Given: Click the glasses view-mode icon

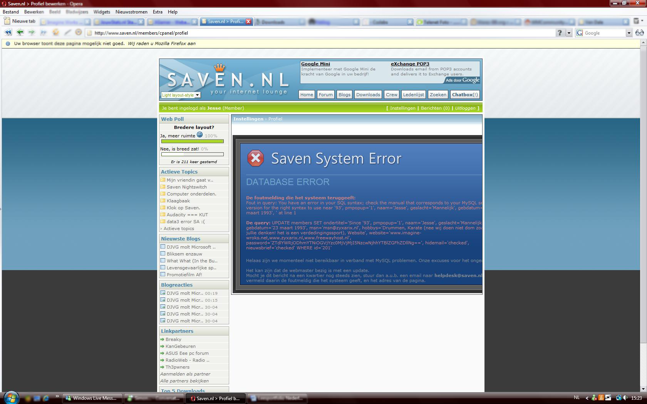Looking at the screenshot, I should coord(640,33).
